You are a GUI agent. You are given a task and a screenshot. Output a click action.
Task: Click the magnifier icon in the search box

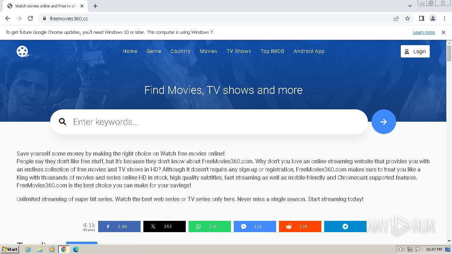pos(63,122)
